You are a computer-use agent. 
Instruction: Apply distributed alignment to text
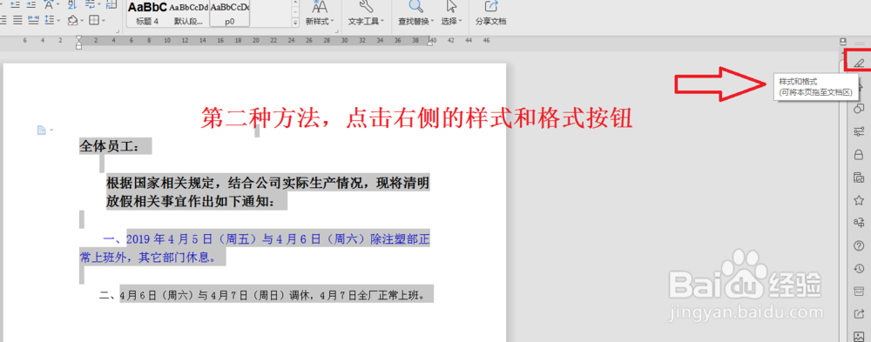coord(33,21)
